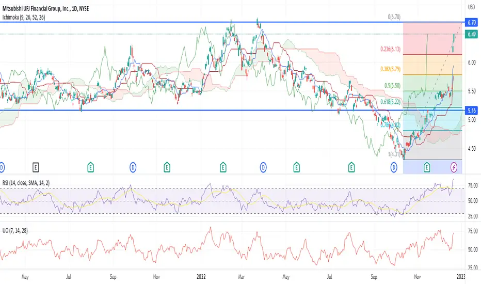Click the Fibonacci 1(4.31) level label
The height and width of the screenshot is (284, 481).
(x=394, y=154)
